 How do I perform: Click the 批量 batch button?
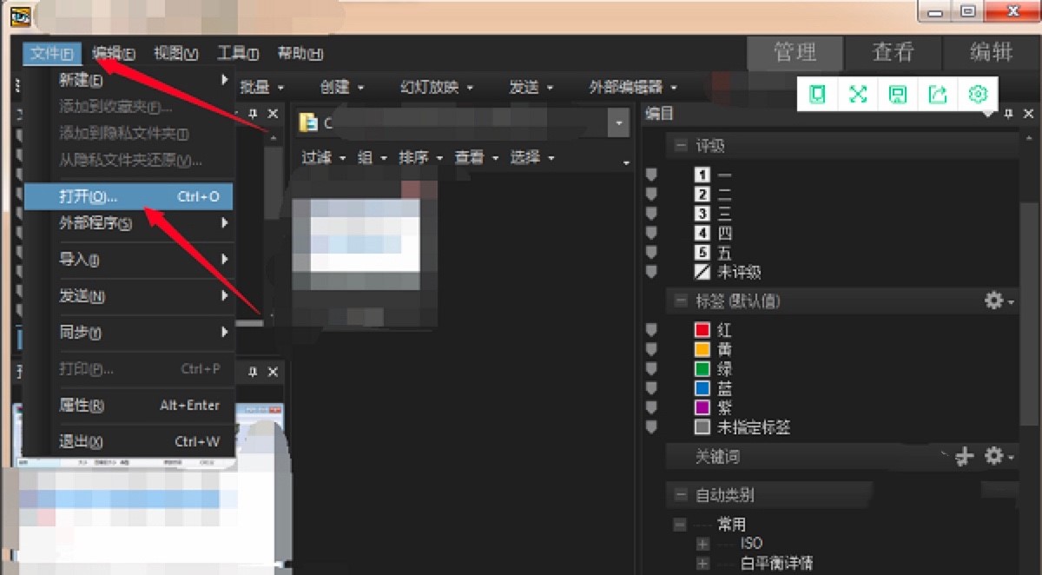pos(259,87)
